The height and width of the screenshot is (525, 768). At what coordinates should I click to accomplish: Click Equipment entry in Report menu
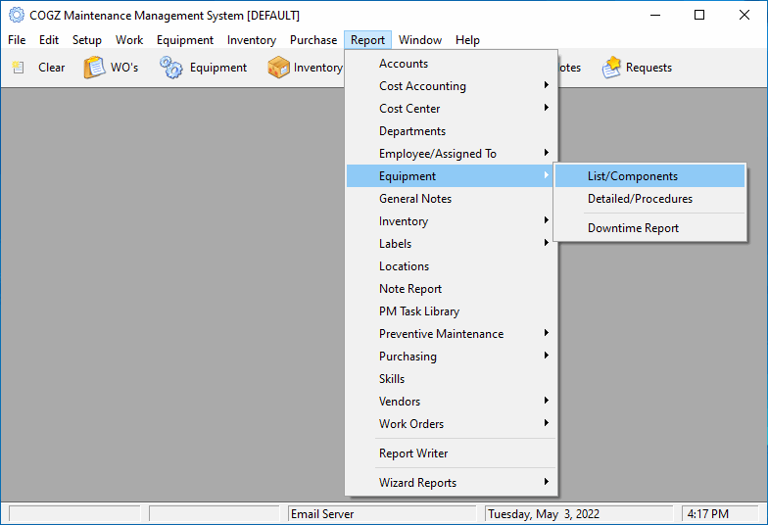[451, 176]
